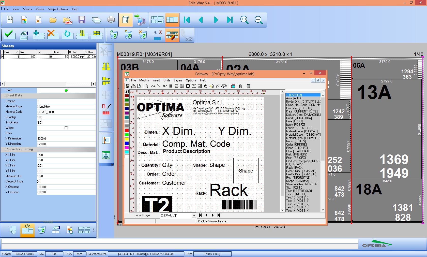The height and width of the screenshot is (257, 427).
Task: Toggle the highlighted layout edit pencil button
Action: 172,35
